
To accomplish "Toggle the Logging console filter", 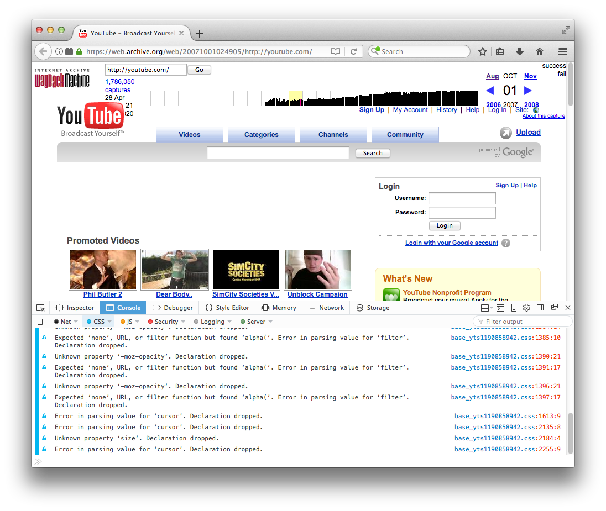I will 209,322.
